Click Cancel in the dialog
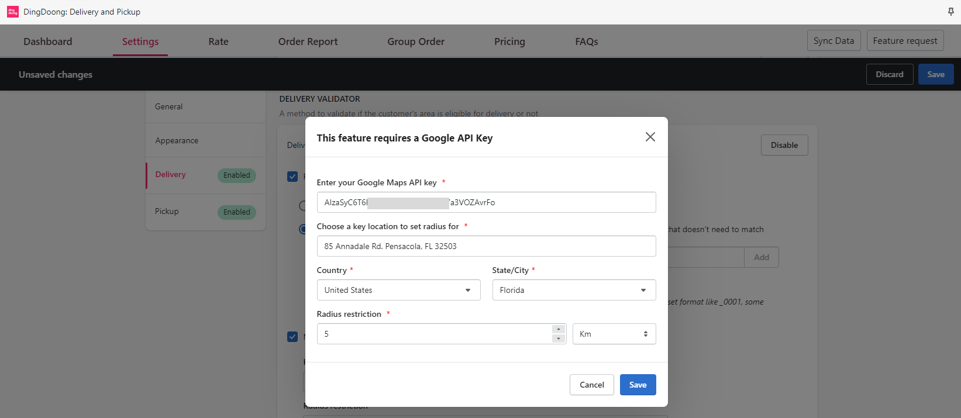 coord(591,385)
